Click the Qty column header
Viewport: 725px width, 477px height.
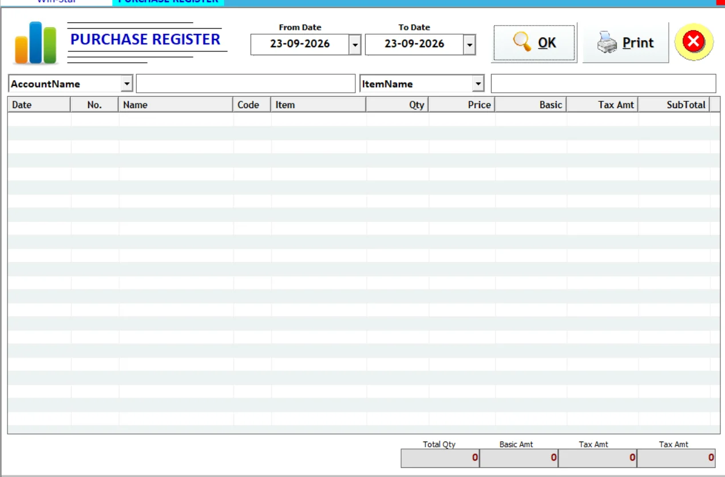click(x=397, y=105)
